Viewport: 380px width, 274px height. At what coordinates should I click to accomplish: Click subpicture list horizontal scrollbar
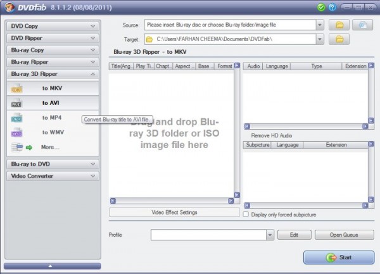[x=306, y=206]
